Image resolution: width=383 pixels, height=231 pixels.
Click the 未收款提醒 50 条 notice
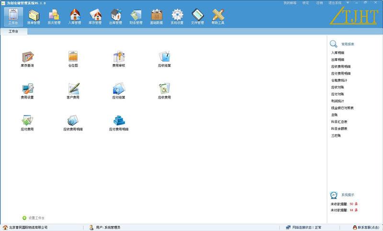pos(344,204)
